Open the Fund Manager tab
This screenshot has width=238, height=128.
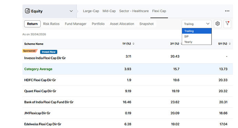[76, 24]
